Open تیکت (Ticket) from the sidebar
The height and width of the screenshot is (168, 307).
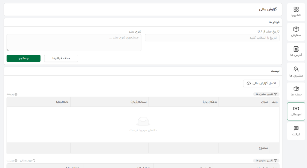296,131
